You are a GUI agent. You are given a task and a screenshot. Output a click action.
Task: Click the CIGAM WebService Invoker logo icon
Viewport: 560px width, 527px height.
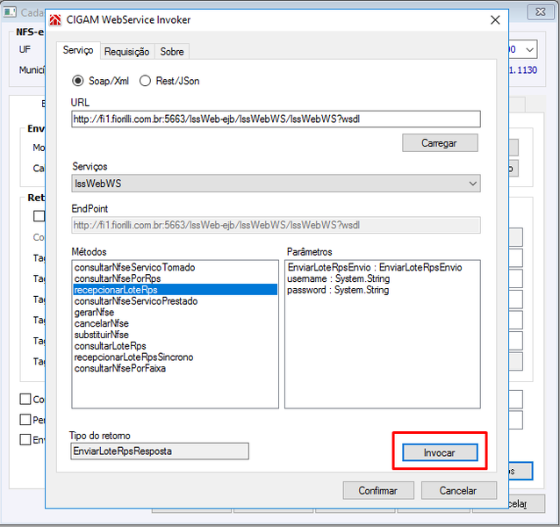55,20
